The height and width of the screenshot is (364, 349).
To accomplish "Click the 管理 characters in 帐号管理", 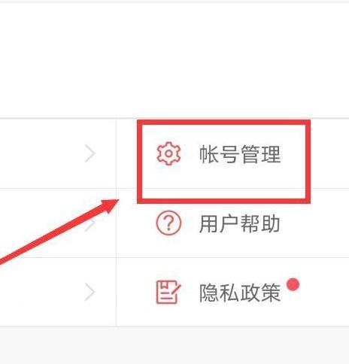I will click(260, 154).
